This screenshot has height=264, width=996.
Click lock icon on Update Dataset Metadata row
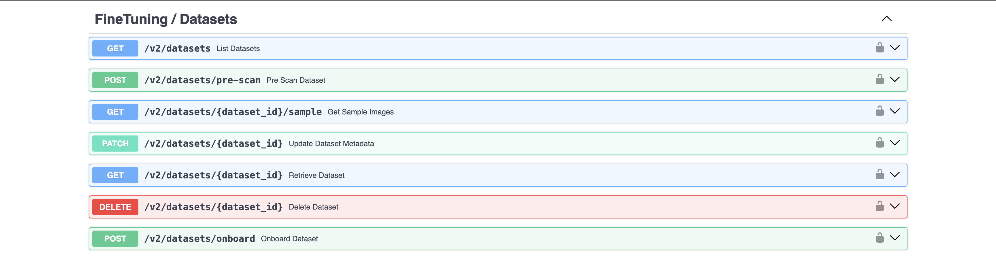coord(879,143)
